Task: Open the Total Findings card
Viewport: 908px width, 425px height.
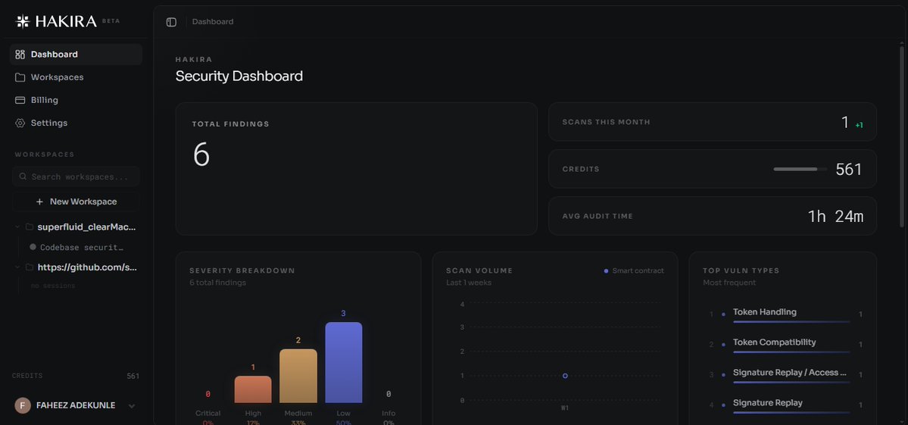Action: click(356, 168)
